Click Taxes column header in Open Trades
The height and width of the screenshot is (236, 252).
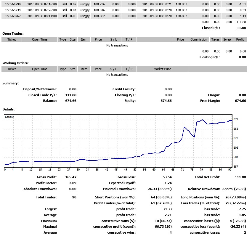[215, 39]
